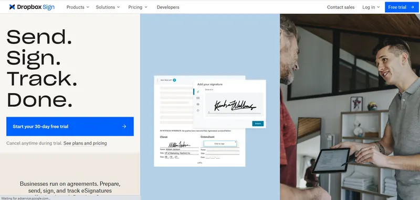Open the Pricing menu label
This screenshot has height=200, width=420.
pos(135,7)
